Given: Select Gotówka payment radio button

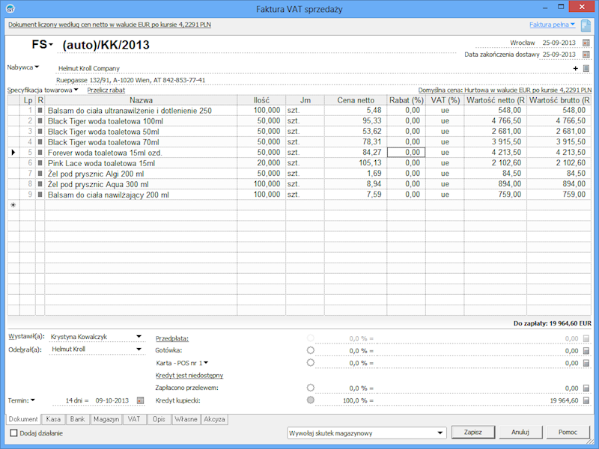Looking at the screenshot, I should [311, 350].
